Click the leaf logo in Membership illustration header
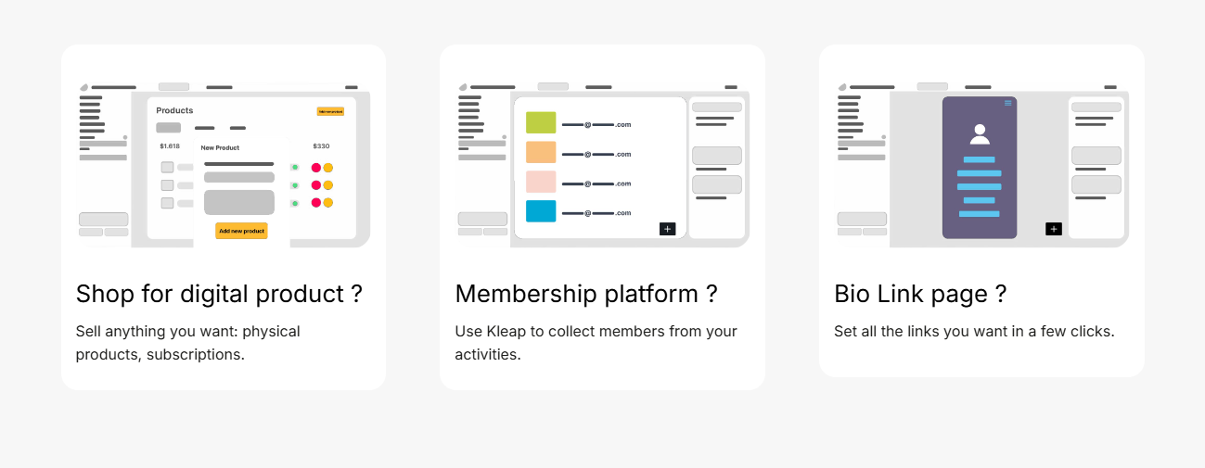 (x=463, y=87)
